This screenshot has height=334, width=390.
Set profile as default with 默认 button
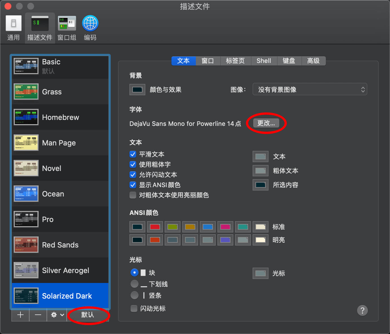88,315
